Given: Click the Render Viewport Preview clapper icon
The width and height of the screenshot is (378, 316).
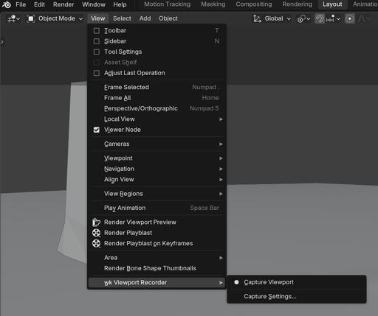Looking at the screenshot, I should pyautogui.click(x=96, y=222).
